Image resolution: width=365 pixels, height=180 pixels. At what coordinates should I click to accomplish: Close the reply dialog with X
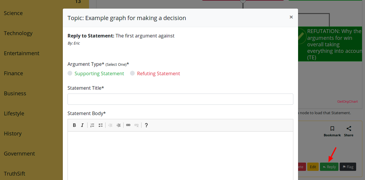coord(291,17)
